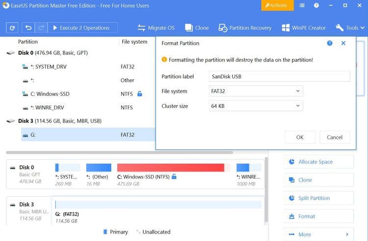Open WinPE Creator

[x=304, y=28]
